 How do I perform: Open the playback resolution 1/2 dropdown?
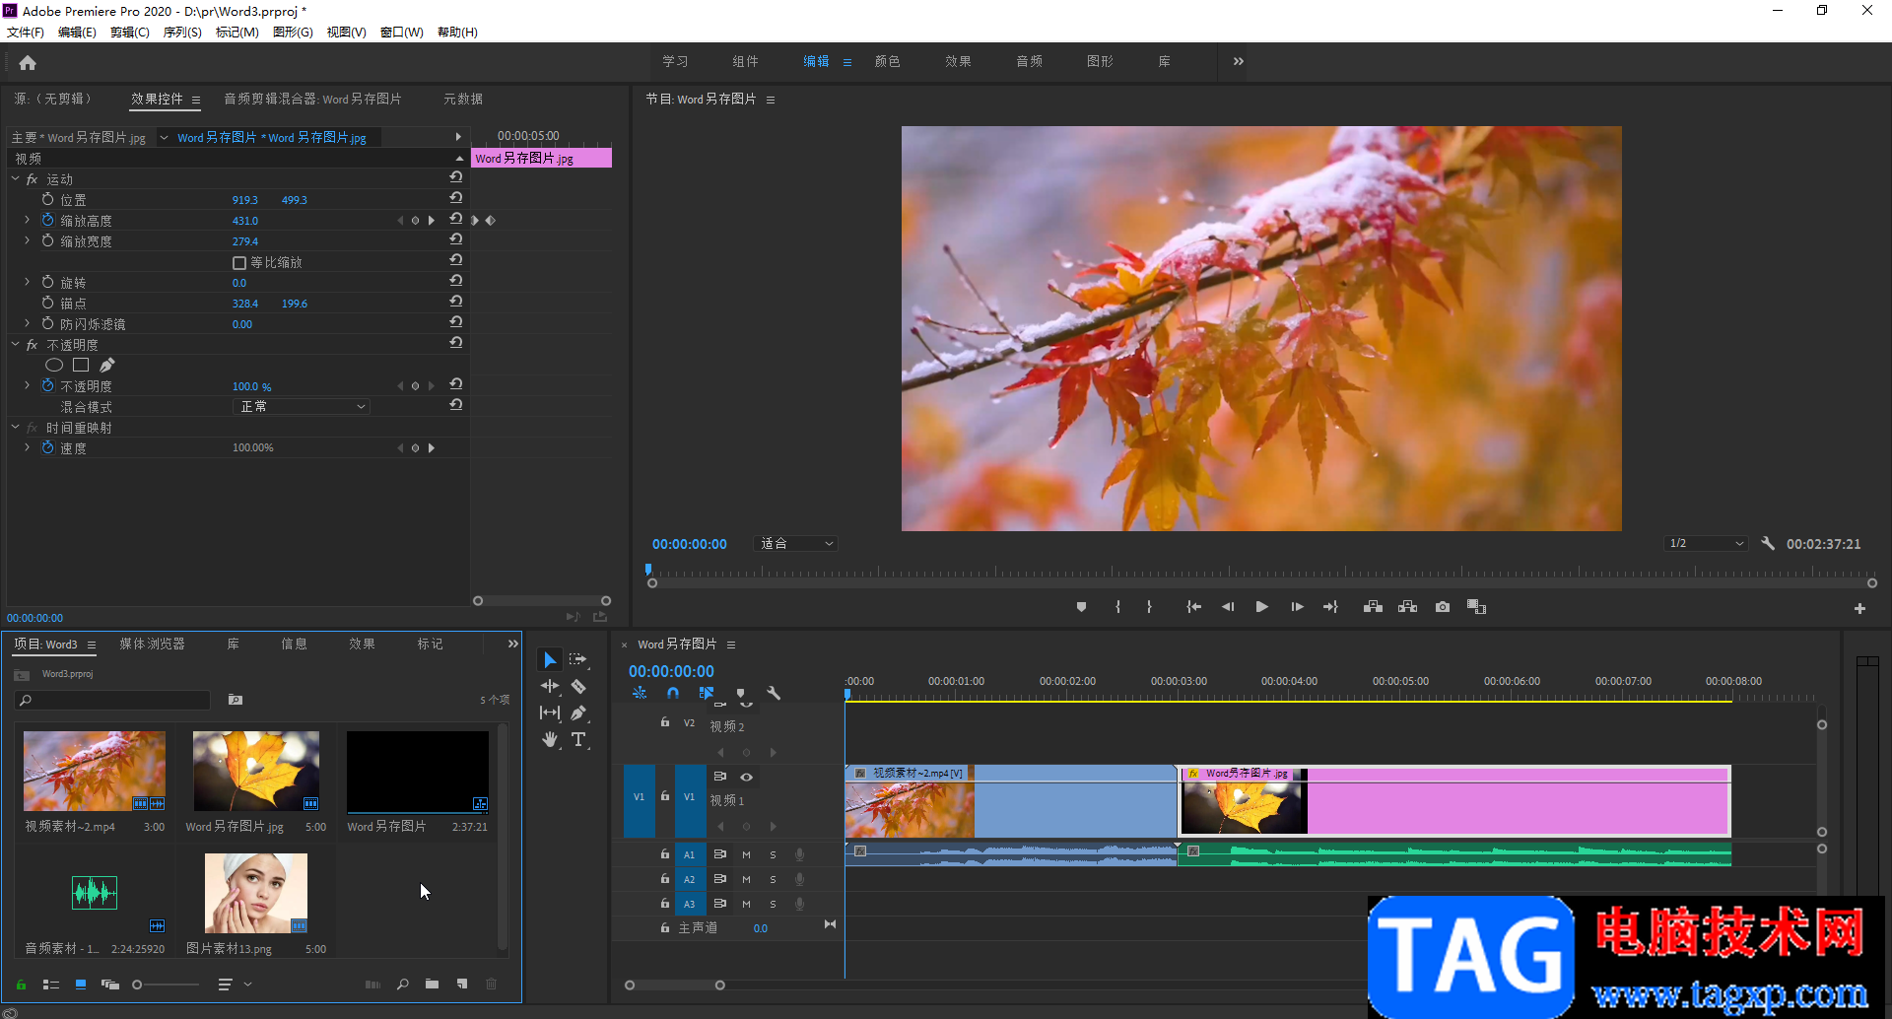click(1706, 544)
